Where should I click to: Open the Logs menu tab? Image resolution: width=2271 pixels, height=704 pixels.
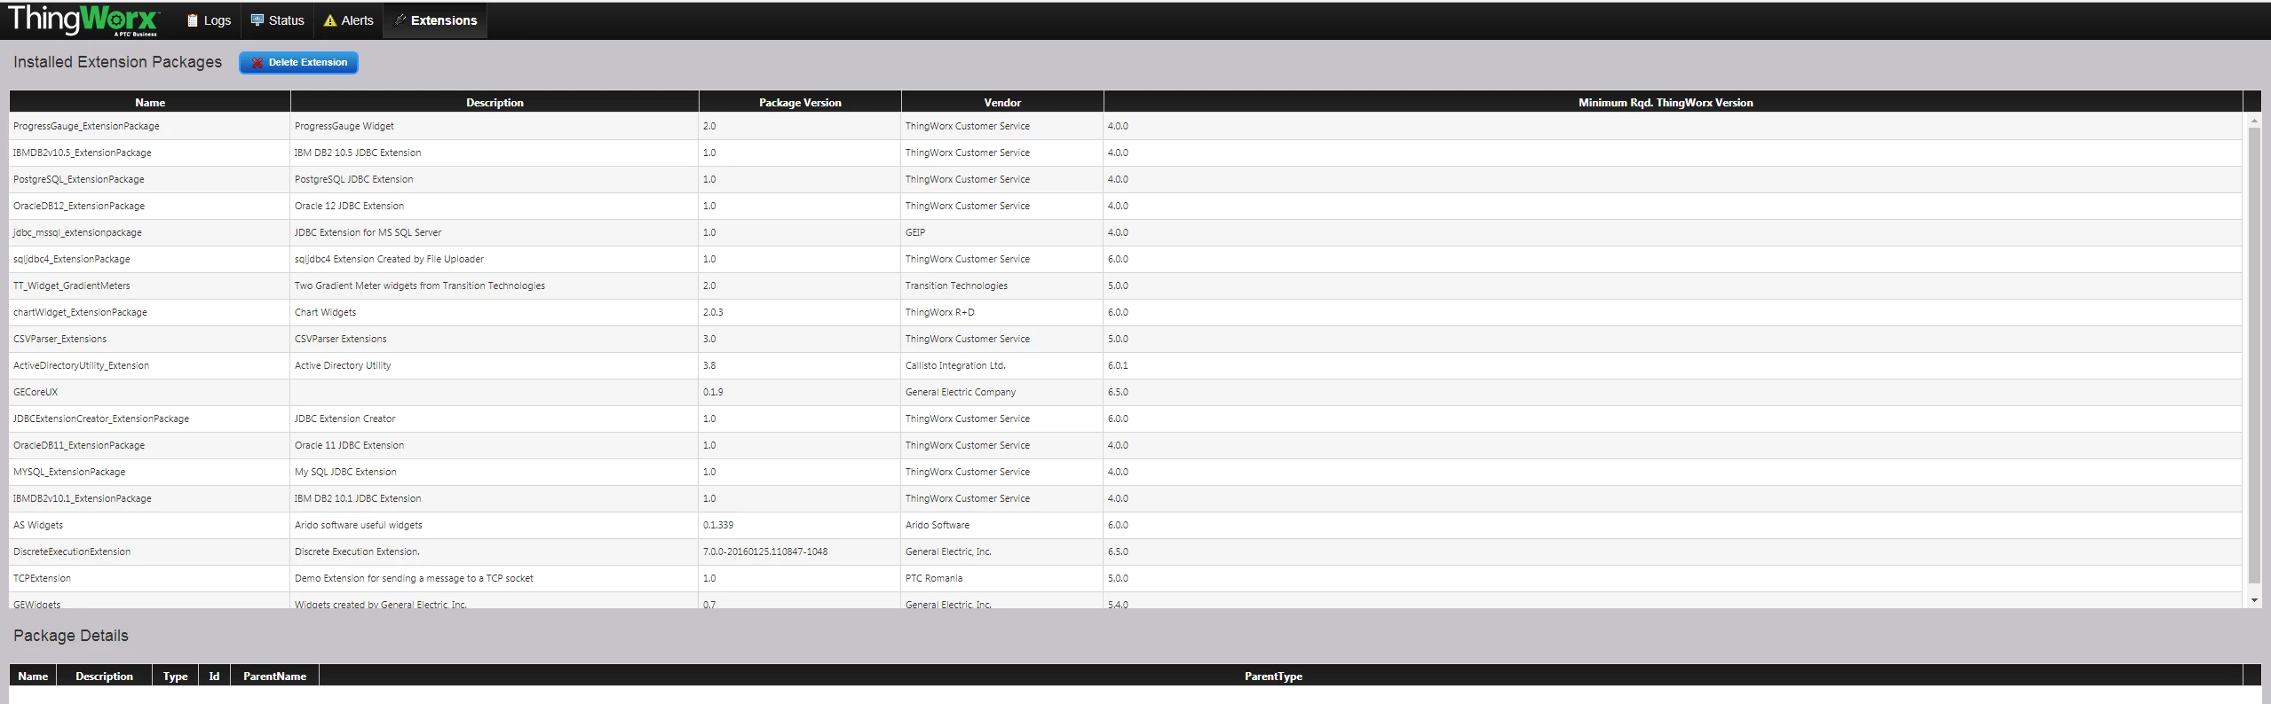coord(209,20)
